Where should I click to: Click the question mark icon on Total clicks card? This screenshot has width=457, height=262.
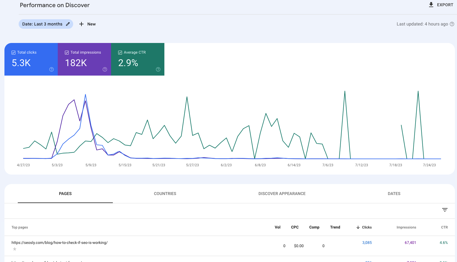pyautogui.click(x=51, y=69)
